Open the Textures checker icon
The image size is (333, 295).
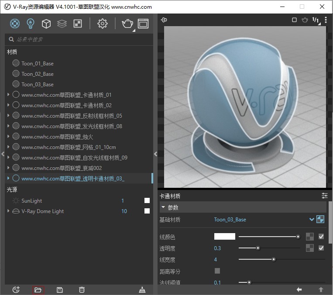pos(78,24)
